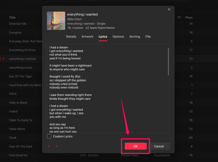Image resolution: width=218 pixels, height=162 pixels.
Task: Open the red more options dots for Feel Good Inc
Action: pyautogui.click(x=69, y=155)
